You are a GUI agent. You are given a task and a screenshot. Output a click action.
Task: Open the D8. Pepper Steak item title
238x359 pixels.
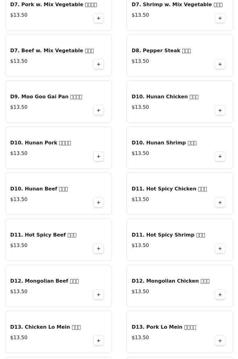click(x=161, y=51)
